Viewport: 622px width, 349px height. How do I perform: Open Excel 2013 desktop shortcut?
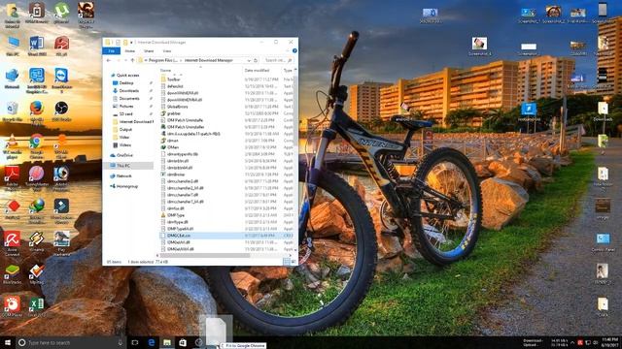[x=37, y=307]
